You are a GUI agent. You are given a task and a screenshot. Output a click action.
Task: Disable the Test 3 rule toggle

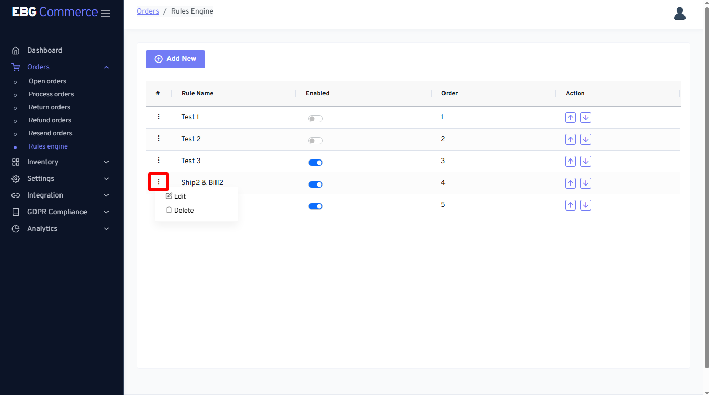pos(315,163)
